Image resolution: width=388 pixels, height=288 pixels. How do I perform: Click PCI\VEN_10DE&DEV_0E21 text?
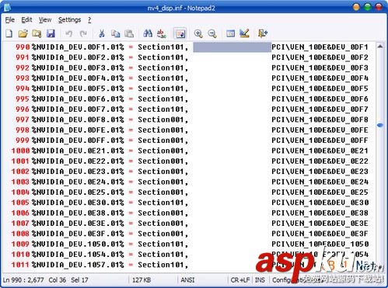pos(320,151)
